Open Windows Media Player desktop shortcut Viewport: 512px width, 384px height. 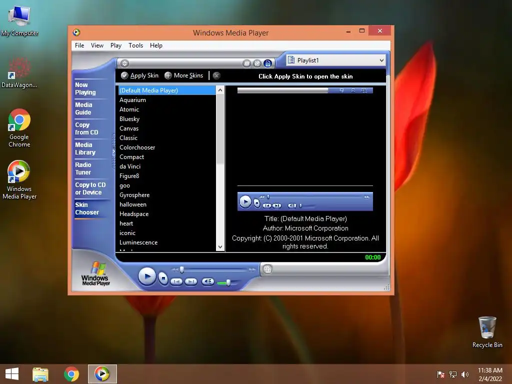[x=19, y=179]
